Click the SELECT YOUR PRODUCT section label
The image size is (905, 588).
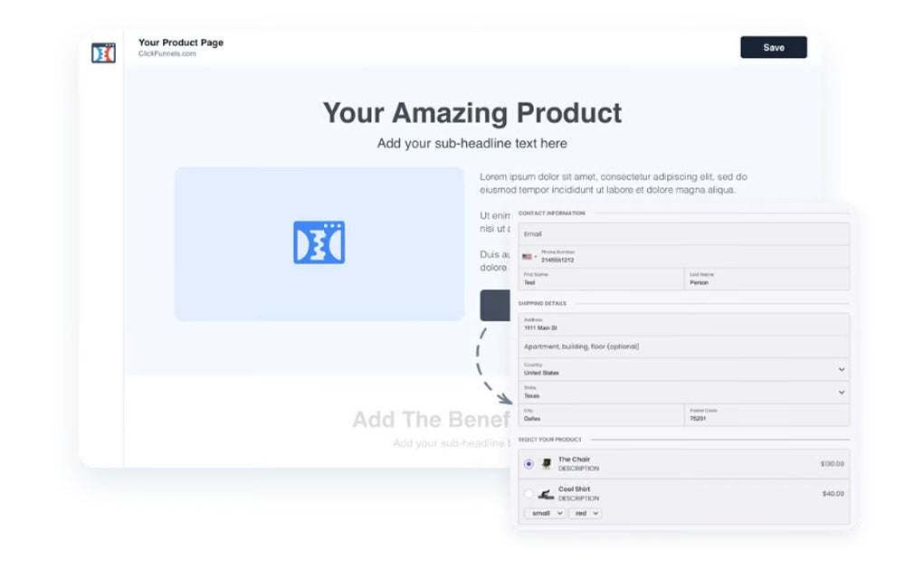(x=549, y=440)
